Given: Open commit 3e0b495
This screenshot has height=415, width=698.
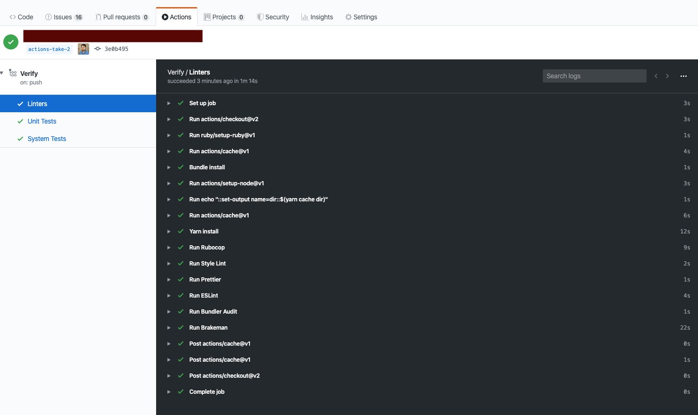Looking at the screenshot, I should (x=116, y=49).
